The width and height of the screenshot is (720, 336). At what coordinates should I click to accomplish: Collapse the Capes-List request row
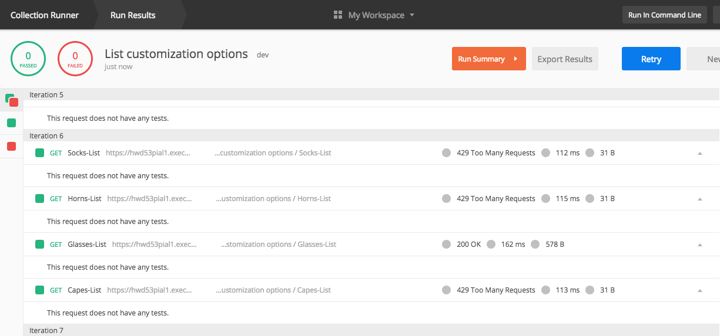click(699, 290)
